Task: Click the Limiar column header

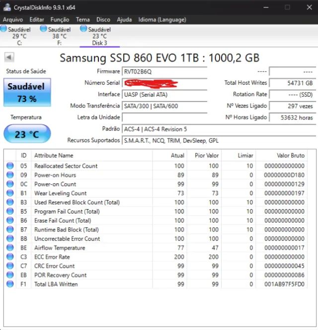Action: click(238, 155)
